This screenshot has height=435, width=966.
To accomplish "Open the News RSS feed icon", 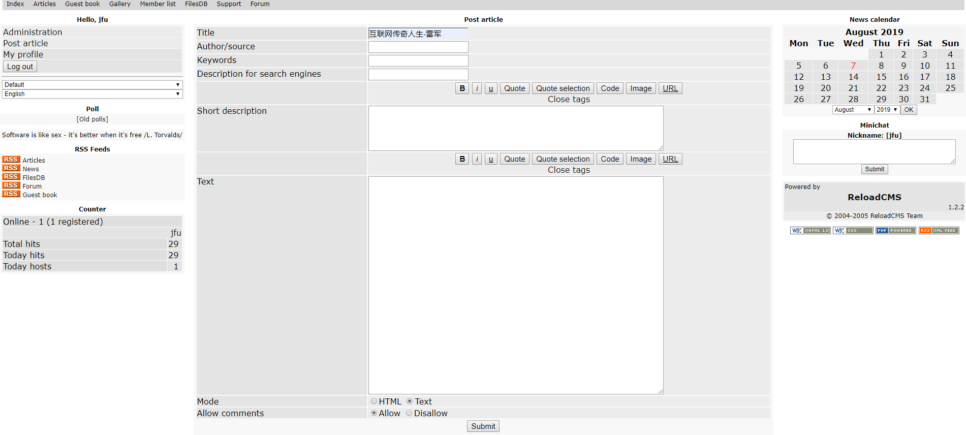I will pos(11,168).
